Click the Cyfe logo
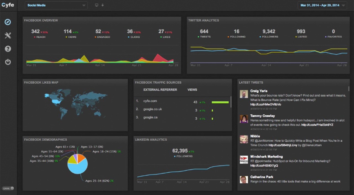Viewport: 354px width, 195px height. [x=7, y=5]
